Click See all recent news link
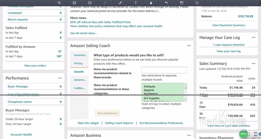 [84, 33]
